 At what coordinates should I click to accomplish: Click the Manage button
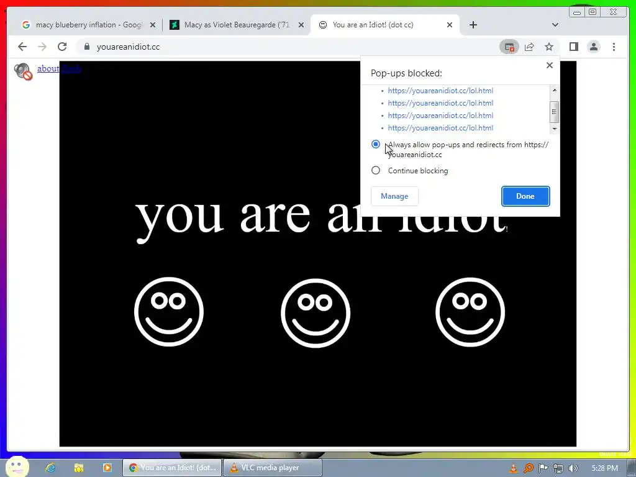coord(394,196)
